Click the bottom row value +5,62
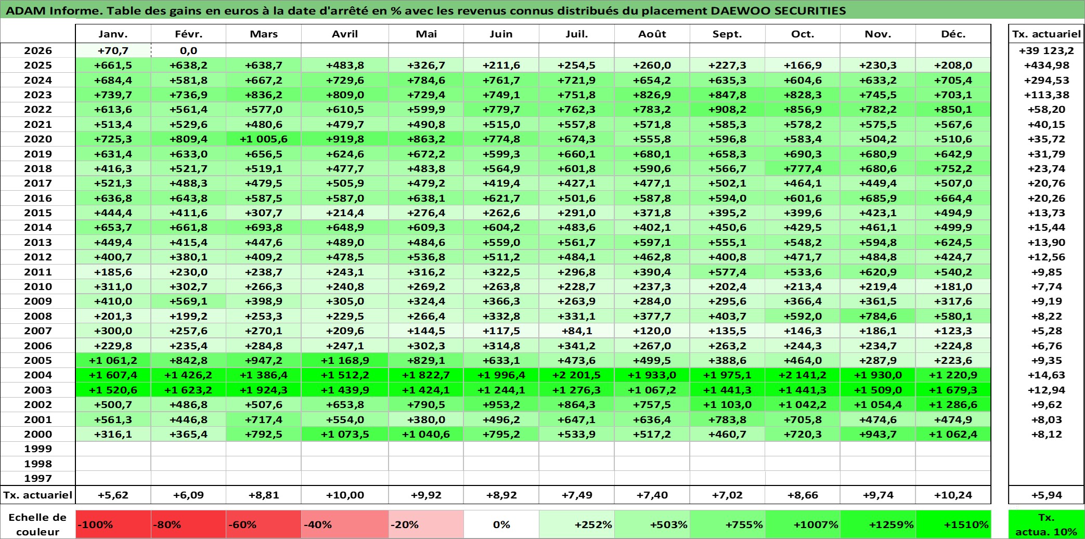1085x539 pixels. click(x=113, y=495)
